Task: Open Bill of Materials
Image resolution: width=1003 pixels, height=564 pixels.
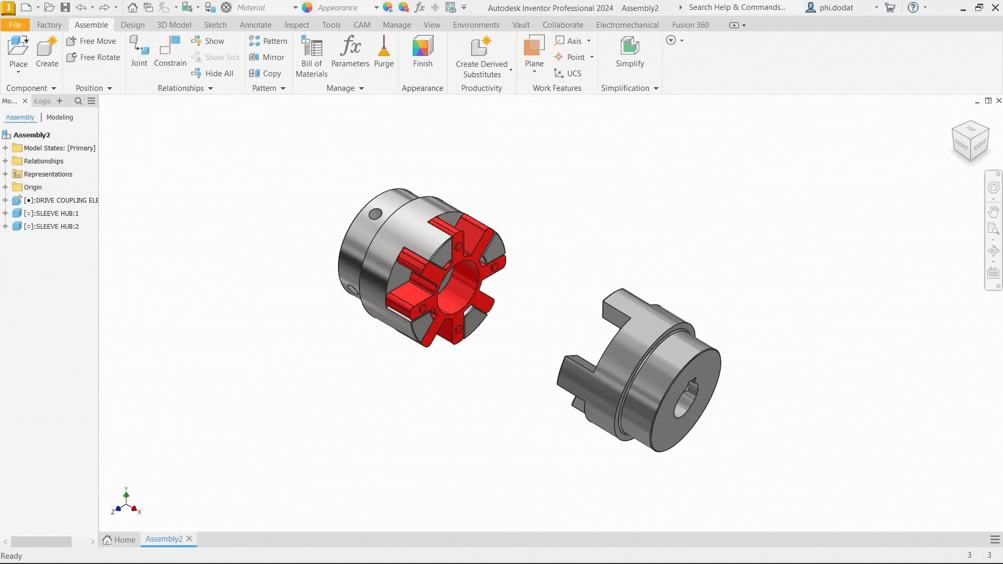Action: [312, 57]
